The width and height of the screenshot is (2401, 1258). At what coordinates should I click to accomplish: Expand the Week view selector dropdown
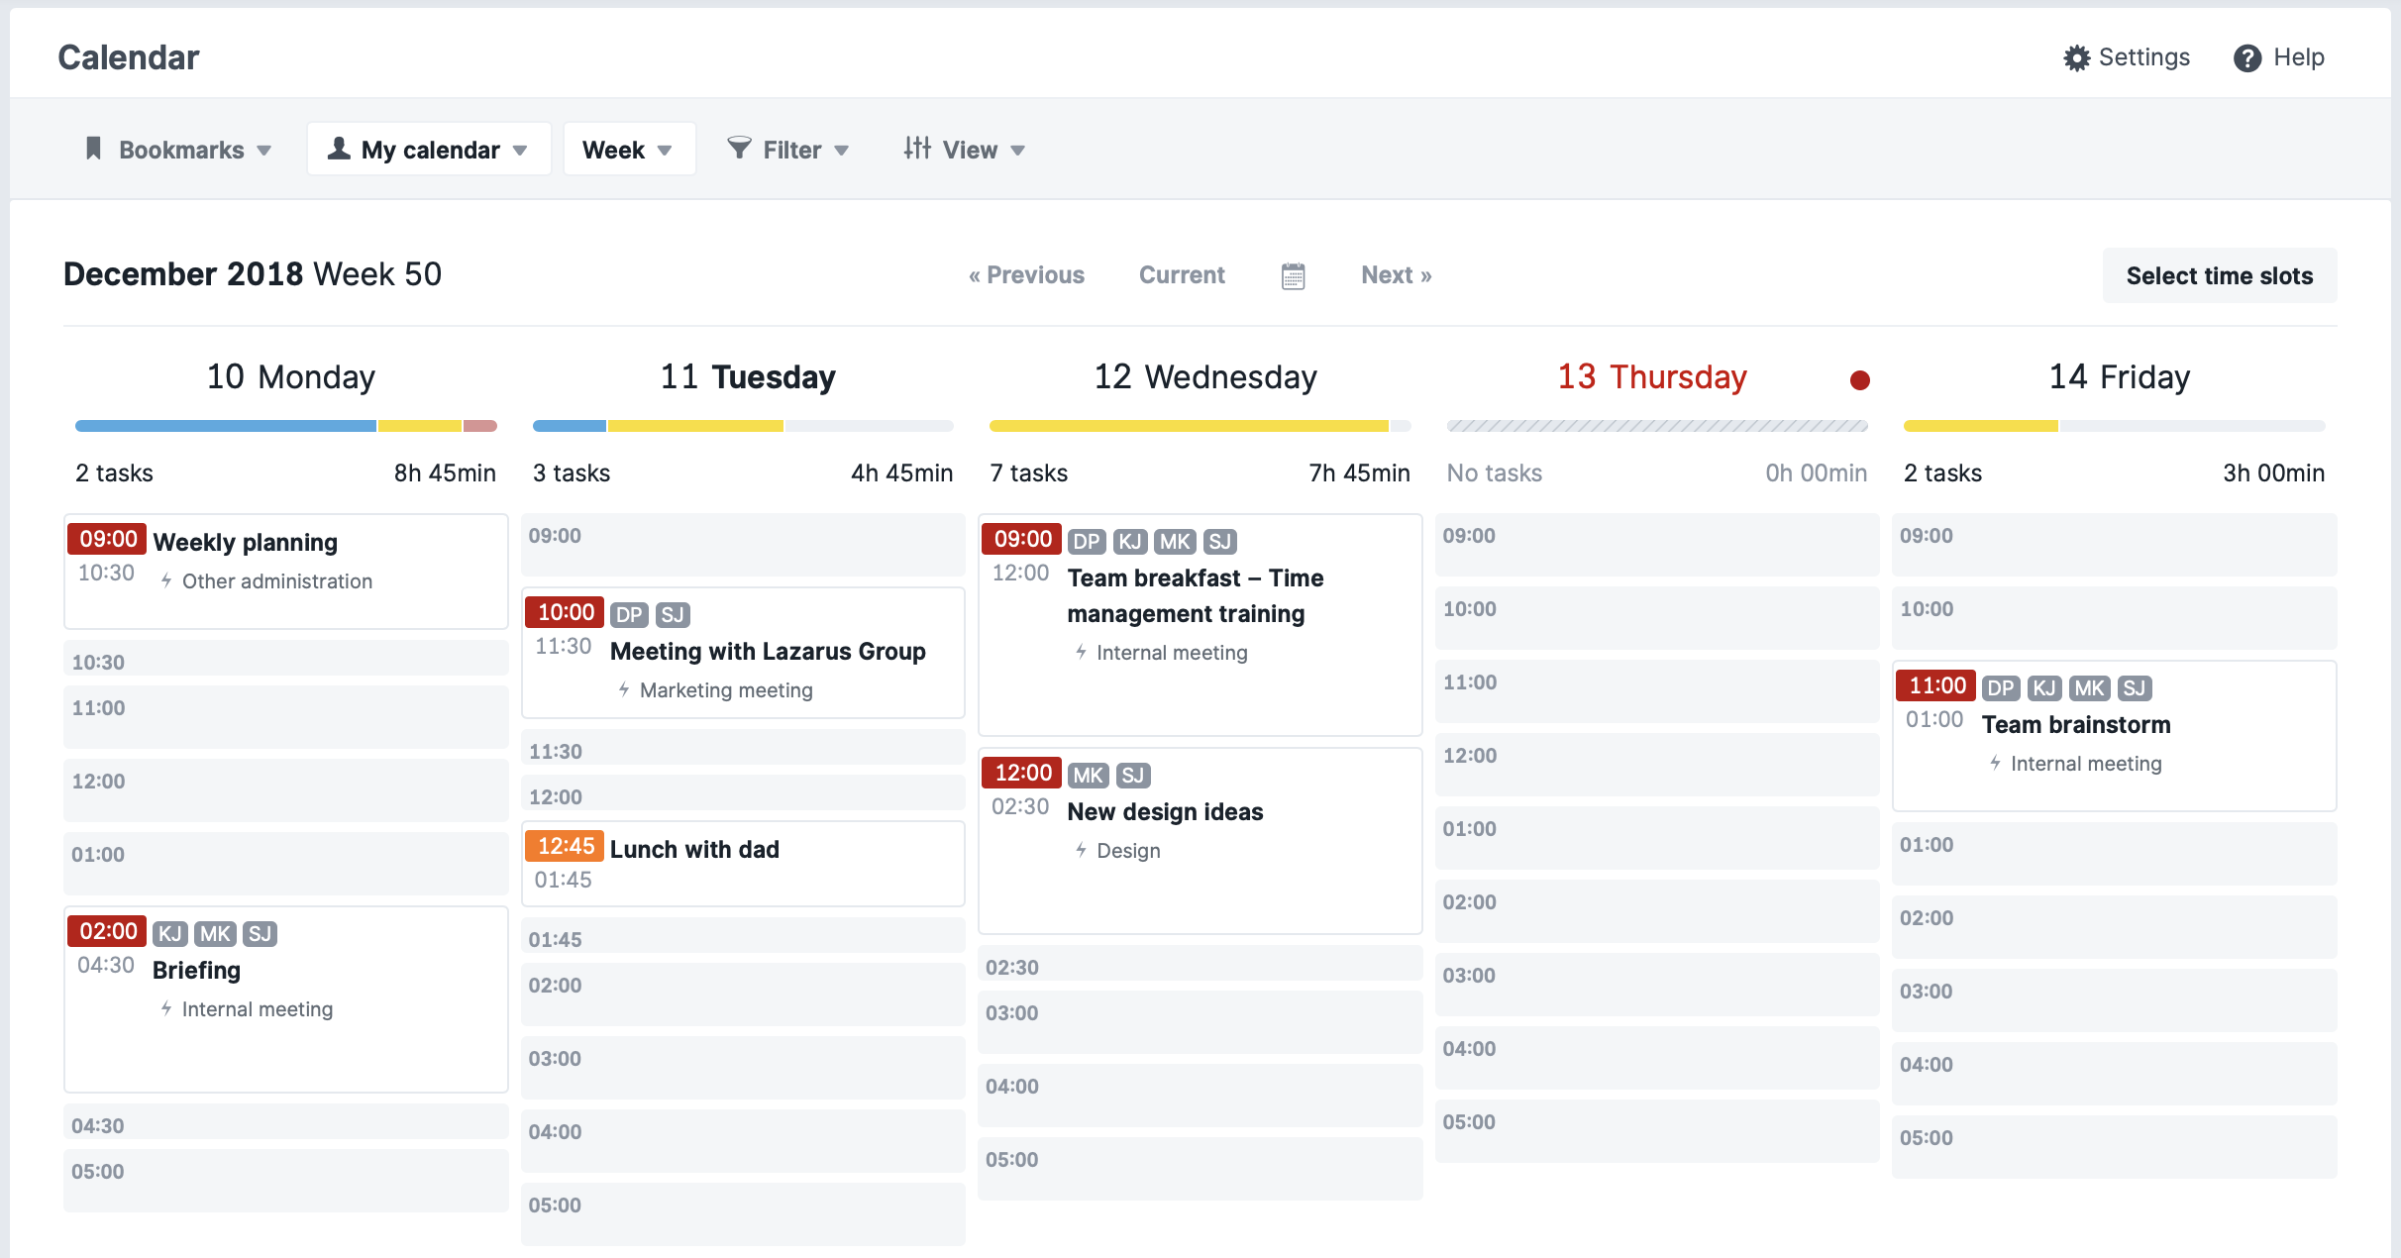click(x=627, y=150)
